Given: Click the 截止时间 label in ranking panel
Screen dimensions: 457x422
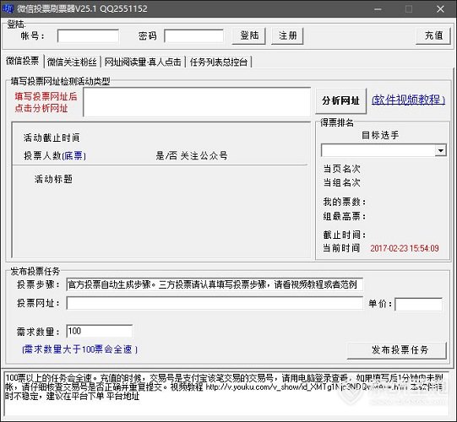Looking at the screenshot, I should click(344, 235).
